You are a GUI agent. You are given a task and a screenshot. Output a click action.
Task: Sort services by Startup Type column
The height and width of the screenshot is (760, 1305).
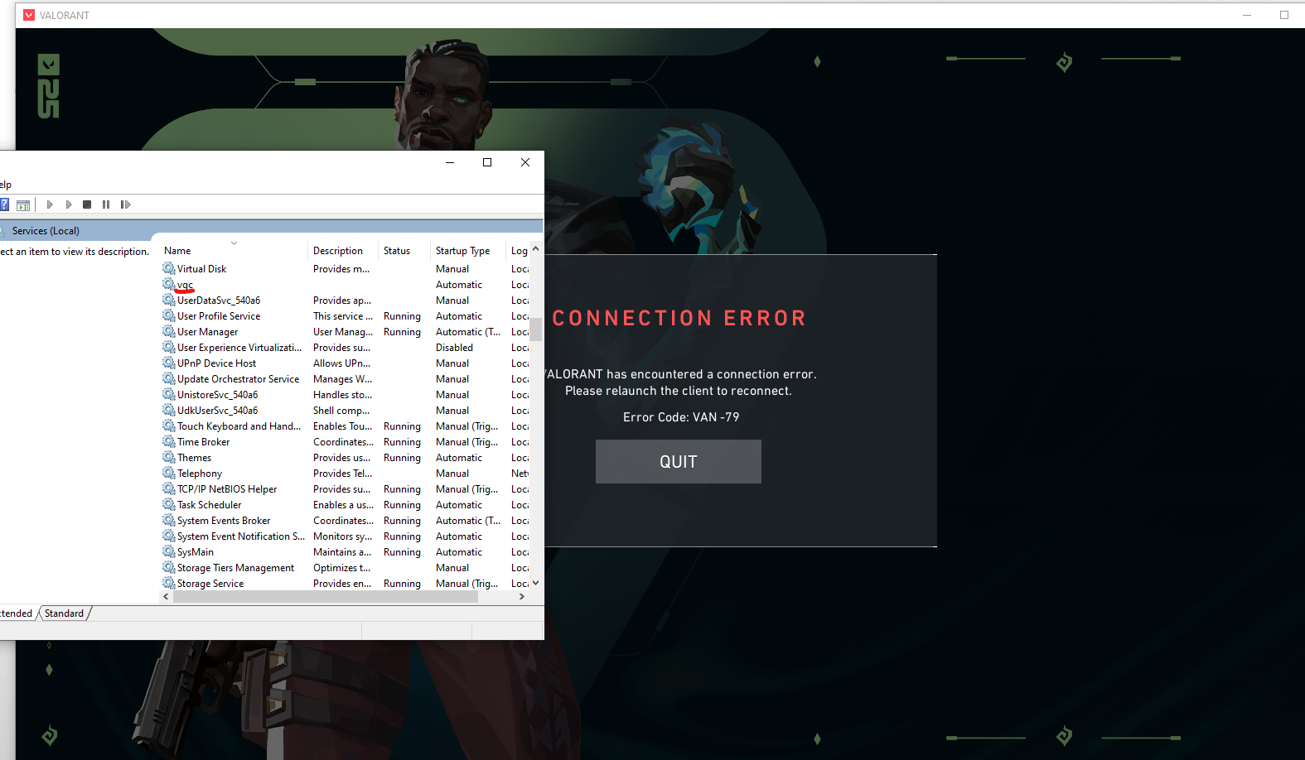(468, 251)
